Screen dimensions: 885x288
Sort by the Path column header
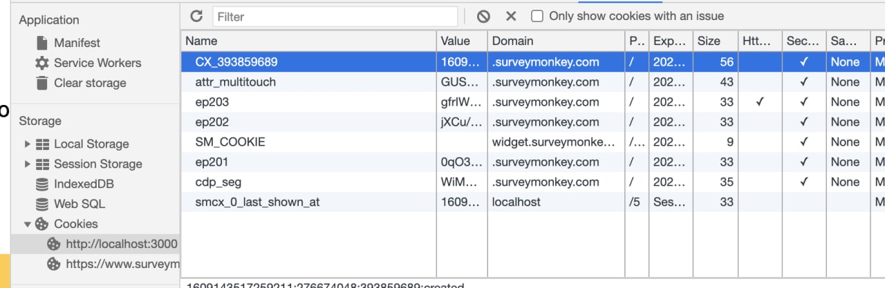click(637, 41)
